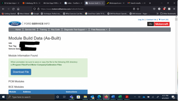Go to Home in the site navigation
Viewport: 179px width, 101px height.
pyautogui.click(x=18, y=30)
